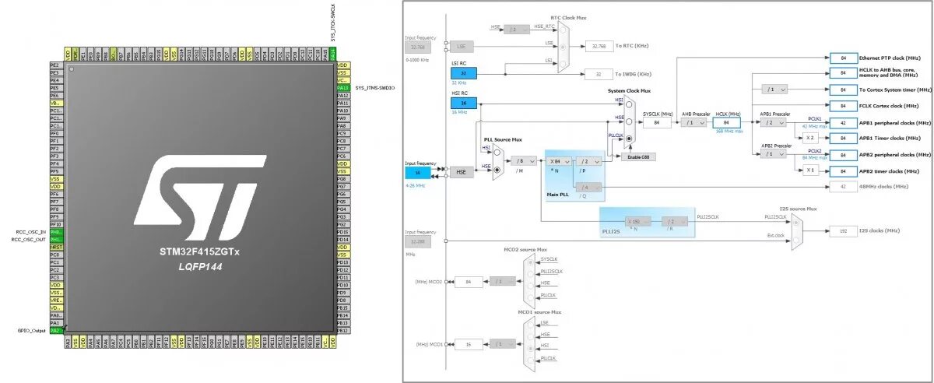Viewport: 934px width, 383px height.
Task: Select PLLI2SCLK in I2S source Mux
Action: [x=796, y=222]
